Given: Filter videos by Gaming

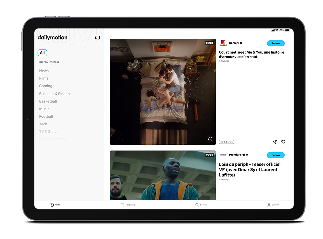Looking at the screenshot, I should [x=46, y=86].
